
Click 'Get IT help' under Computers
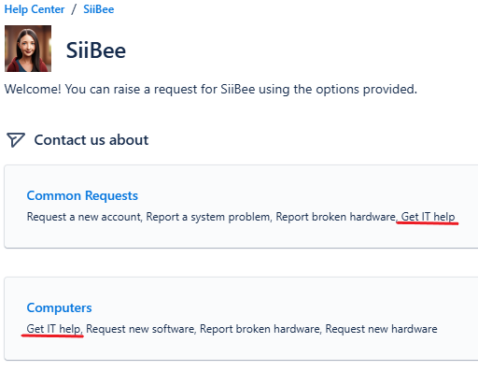53,329
